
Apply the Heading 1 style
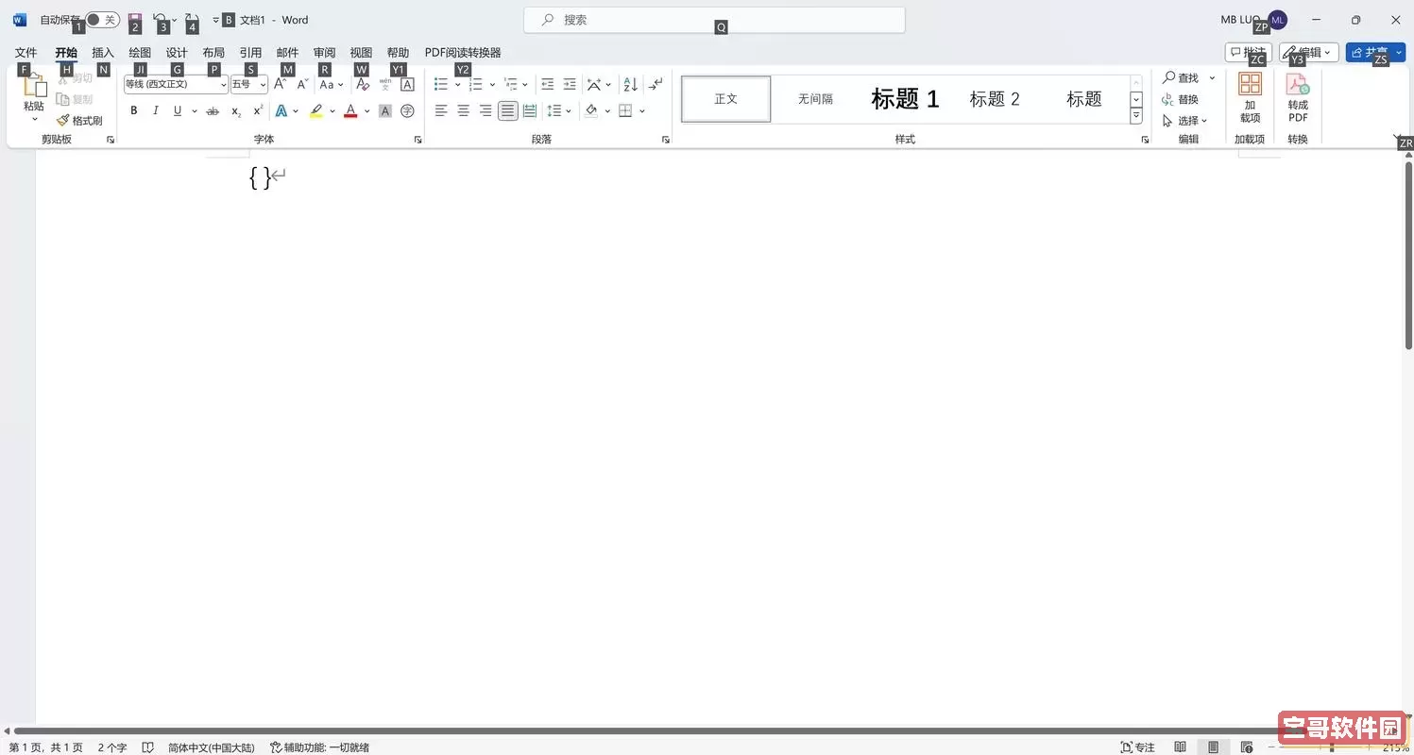tap(905, 99)
